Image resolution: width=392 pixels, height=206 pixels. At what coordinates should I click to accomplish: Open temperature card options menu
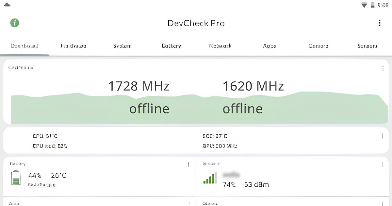tap(382, 136)
